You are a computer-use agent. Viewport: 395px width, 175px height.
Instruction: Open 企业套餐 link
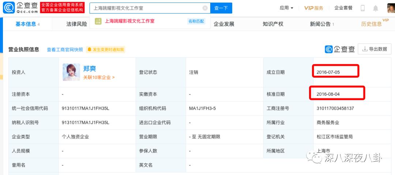343,8
